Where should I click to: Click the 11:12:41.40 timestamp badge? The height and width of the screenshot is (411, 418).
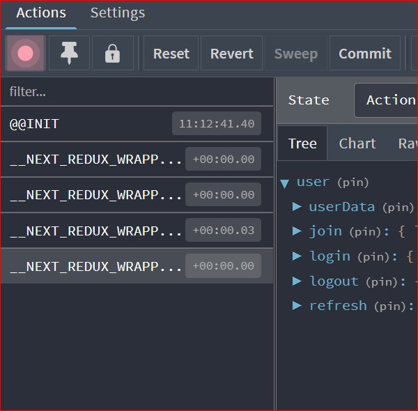coord(216,124)
